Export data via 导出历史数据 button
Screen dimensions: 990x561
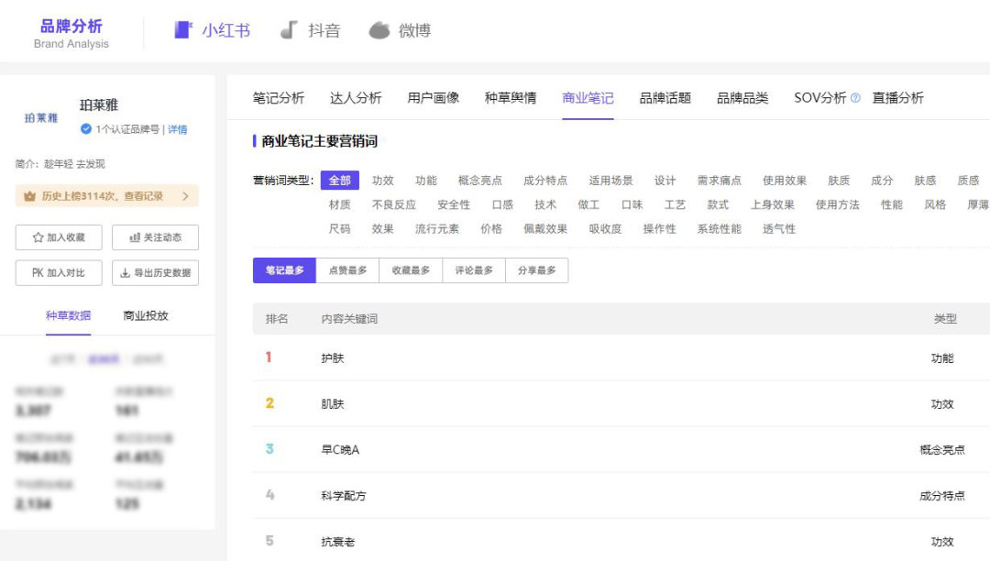coord(155,273)
